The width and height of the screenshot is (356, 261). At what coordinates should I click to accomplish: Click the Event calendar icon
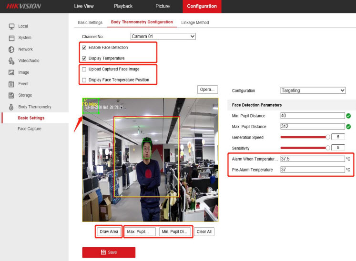11,84
